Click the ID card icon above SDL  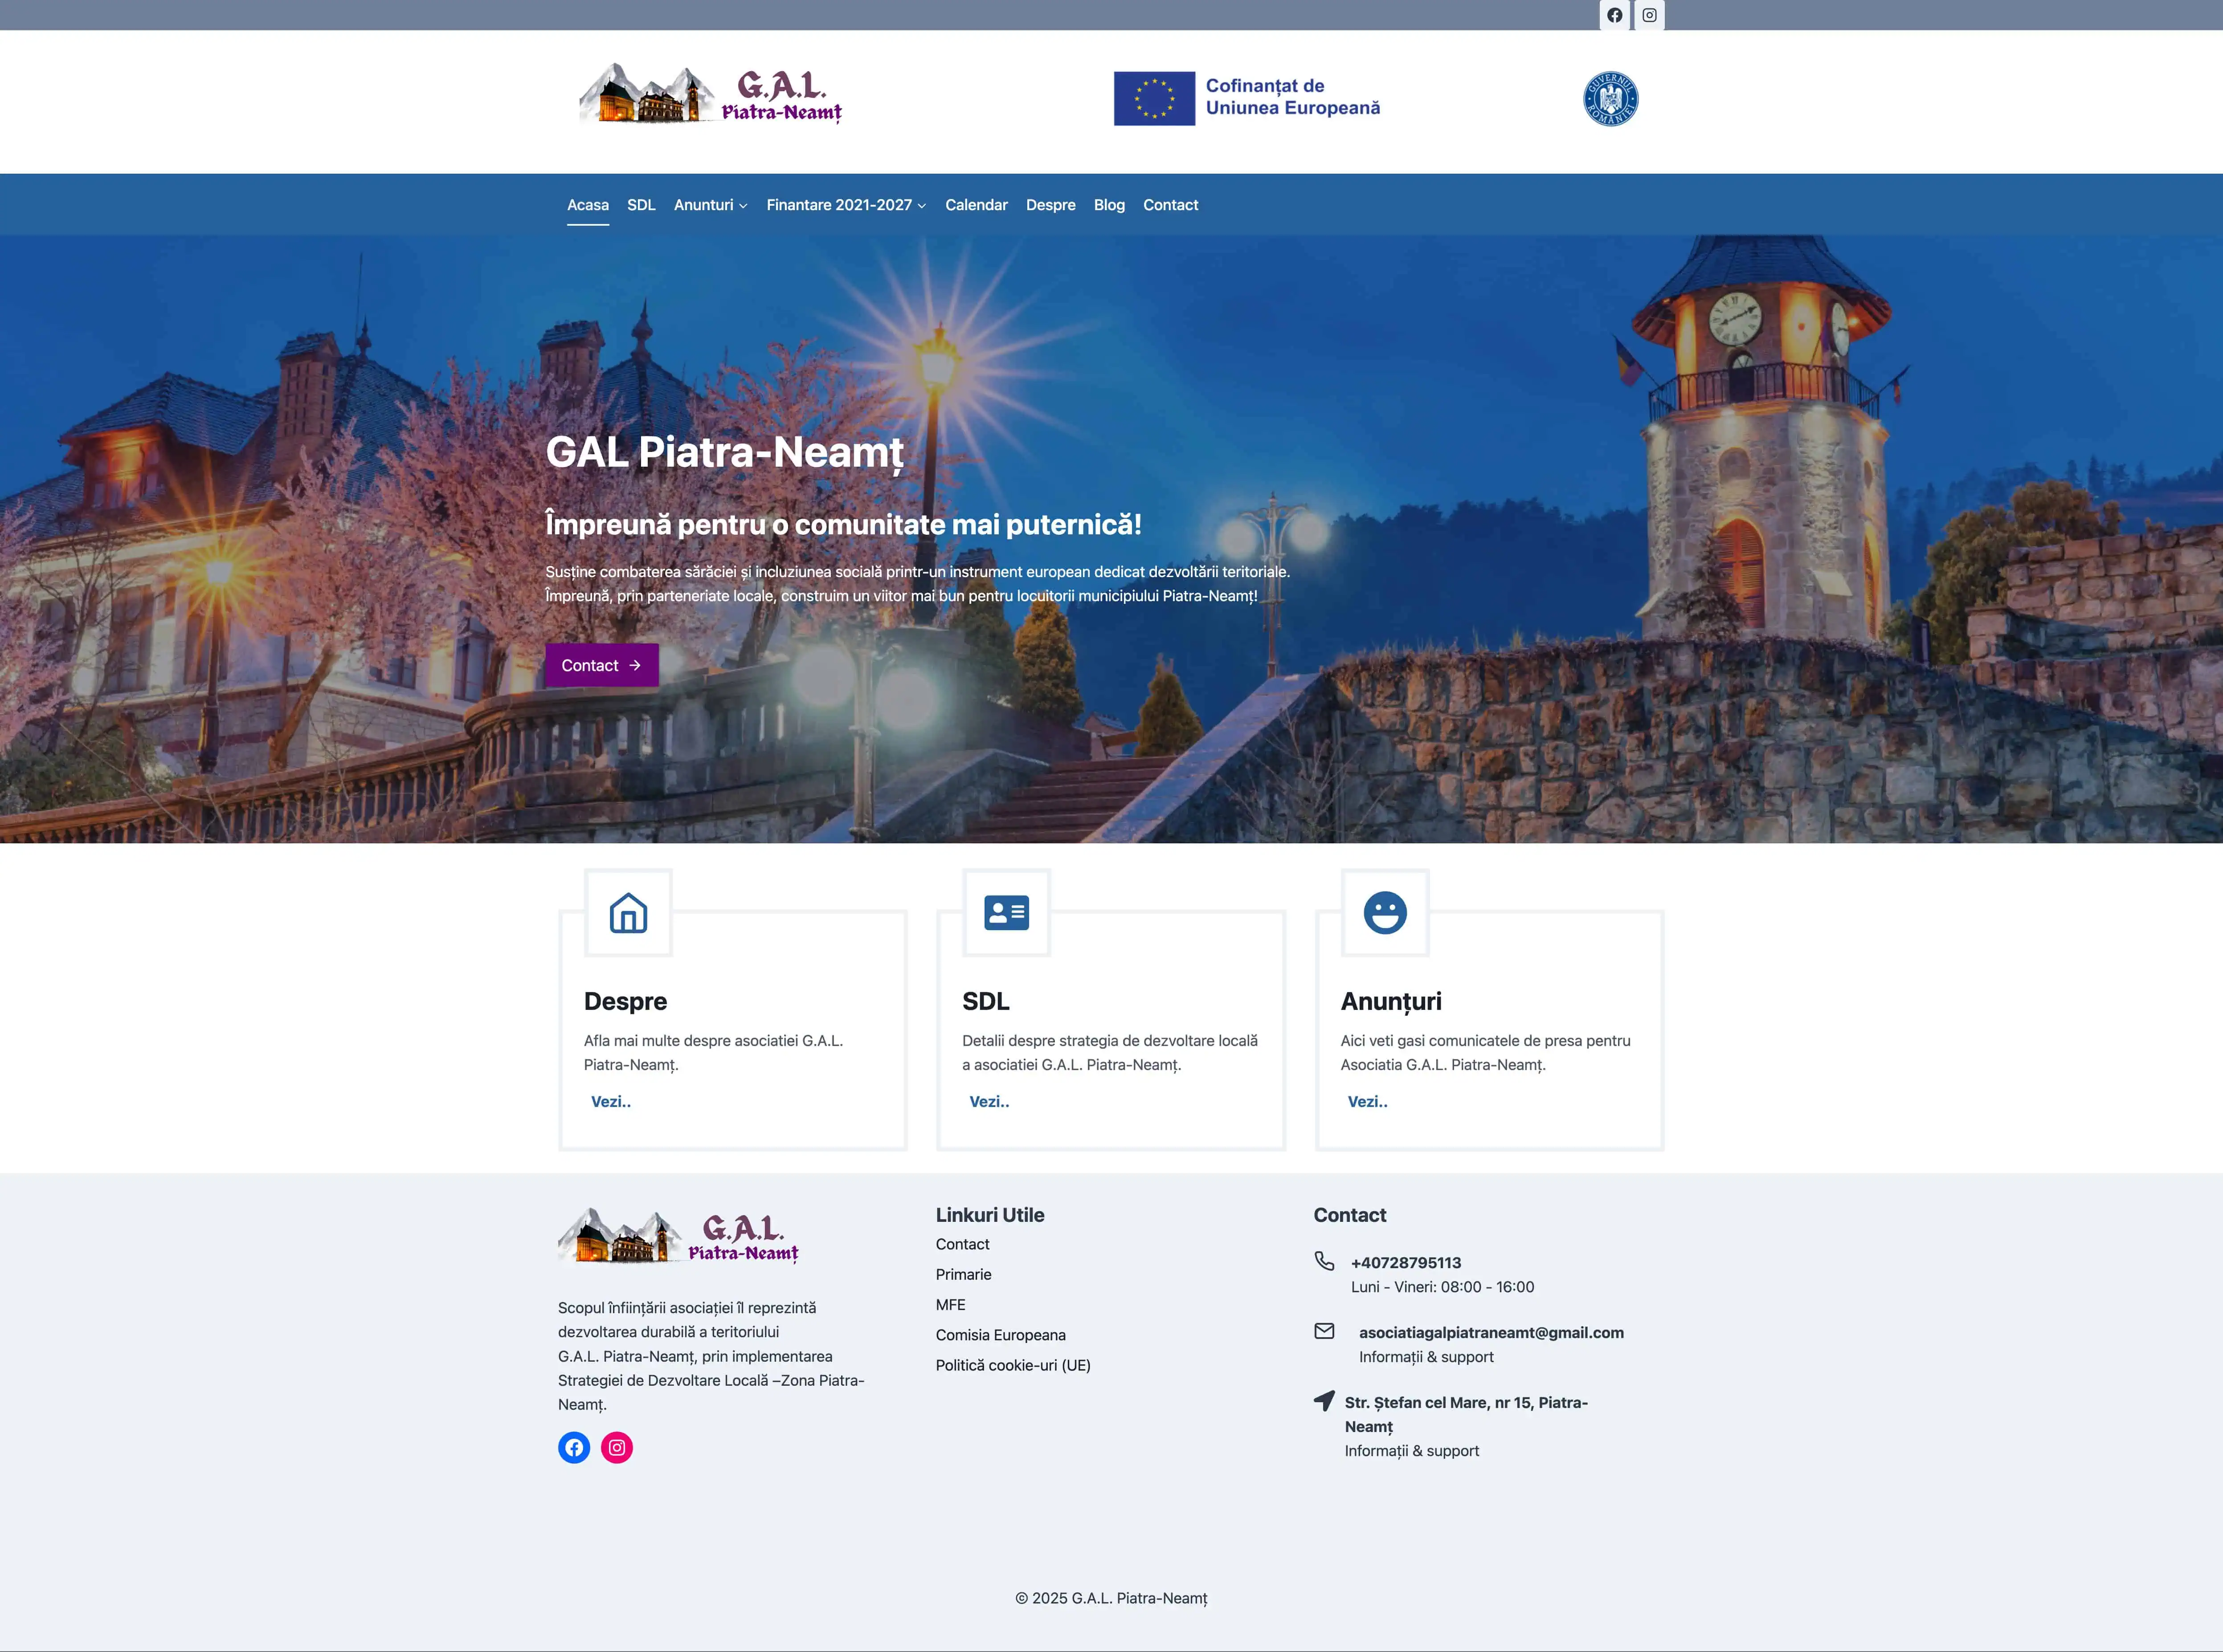point(1005,913)
